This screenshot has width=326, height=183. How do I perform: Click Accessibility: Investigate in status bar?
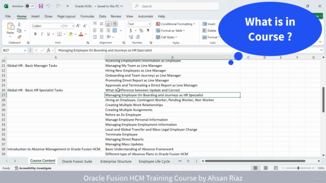pos(33,168)
